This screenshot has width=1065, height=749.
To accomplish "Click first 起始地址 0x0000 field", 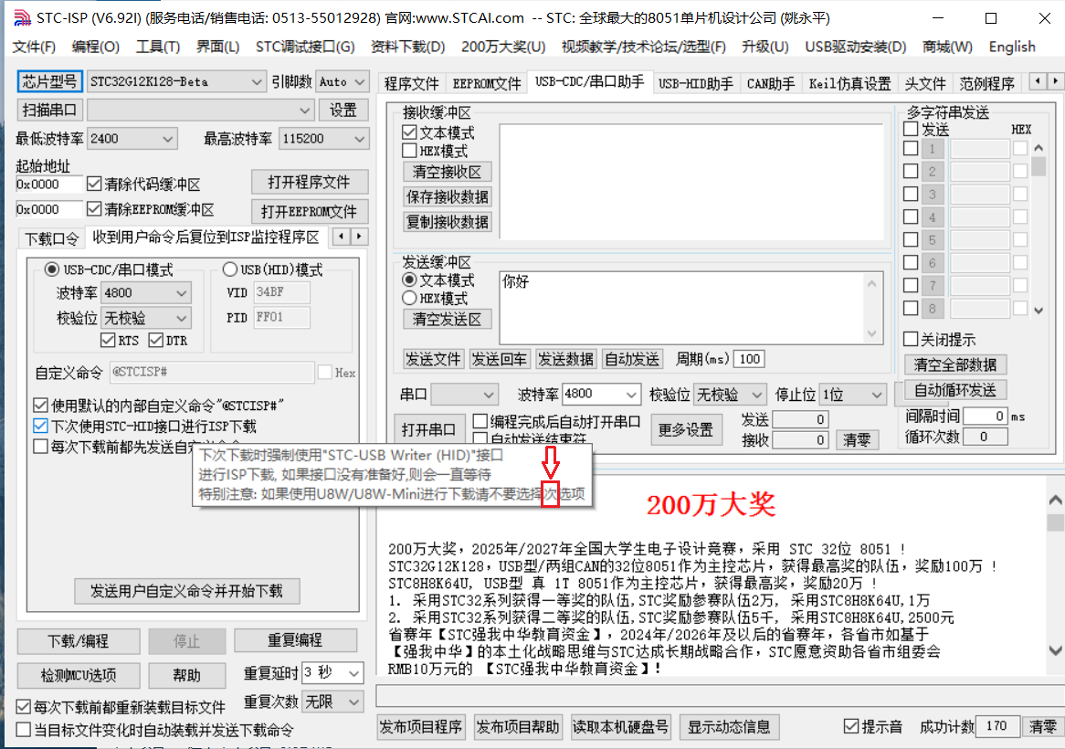I will click(x=49, y=184).
